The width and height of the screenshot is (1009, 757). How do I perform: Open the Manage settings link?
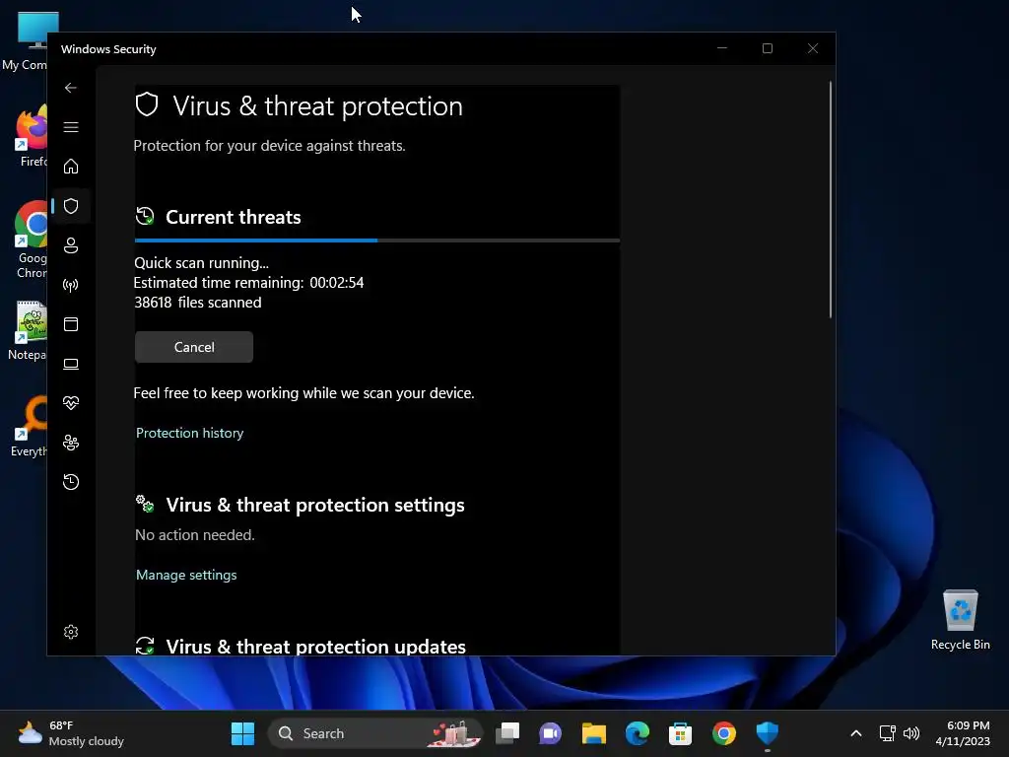pos(186,575)
